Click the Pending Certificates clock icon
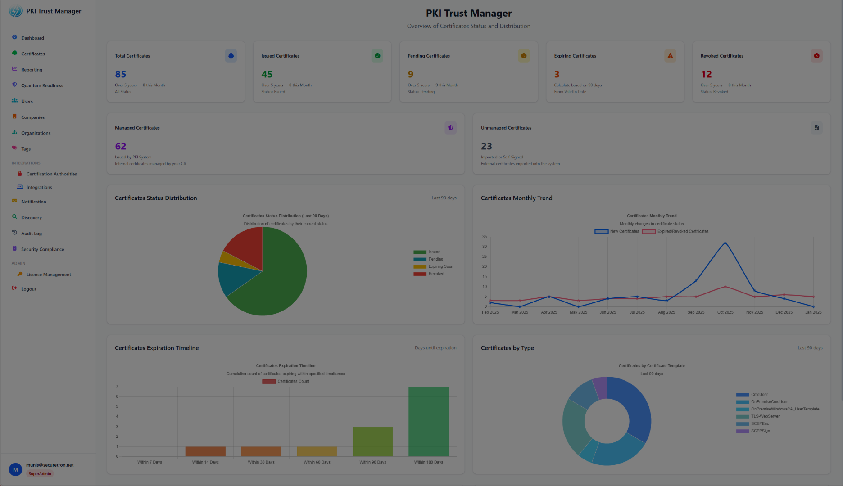 pos(524,56)
